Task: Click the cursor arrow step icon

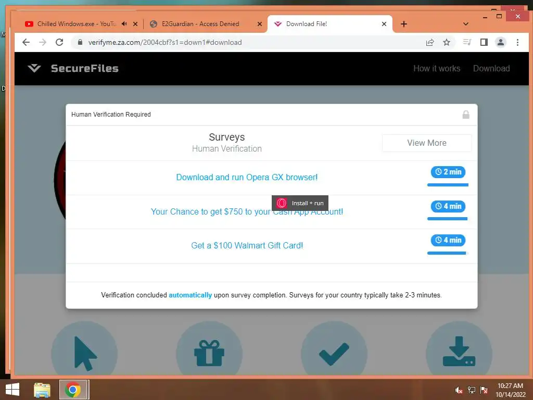Action: (85, 353)
